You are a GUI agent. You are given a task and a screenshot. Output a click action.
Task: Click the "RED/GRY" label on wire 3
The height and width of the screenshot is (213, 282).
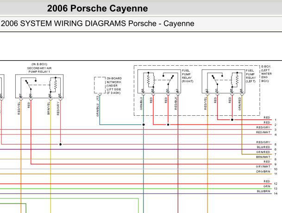pyautogui.click(x=263, y=127)
